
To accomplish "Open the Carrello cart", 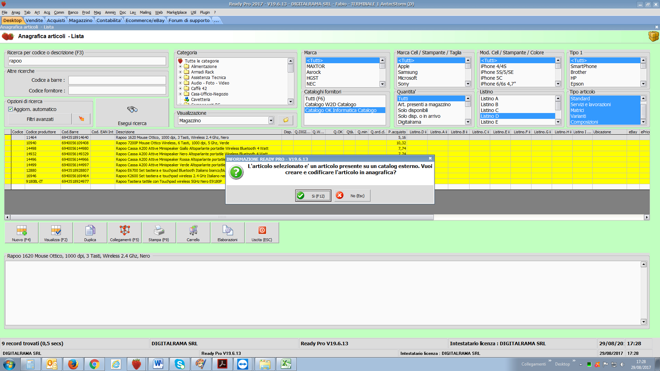I will 193,233.
